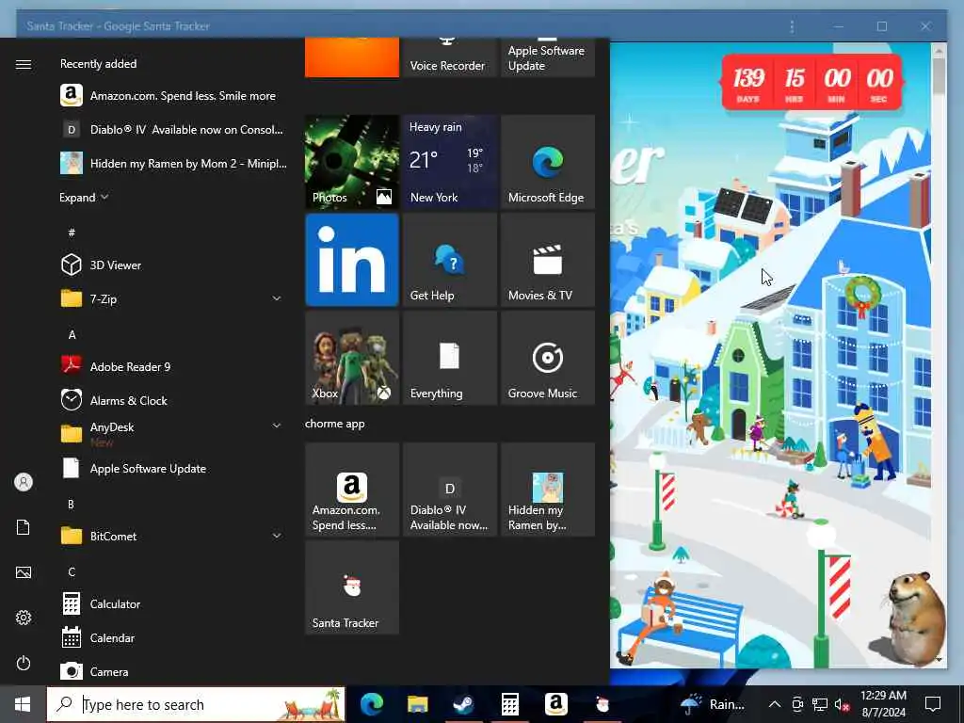Open the clock showing 12:29 AM
This screenshot has height=723, width=964.
click(x=883, y=704)
